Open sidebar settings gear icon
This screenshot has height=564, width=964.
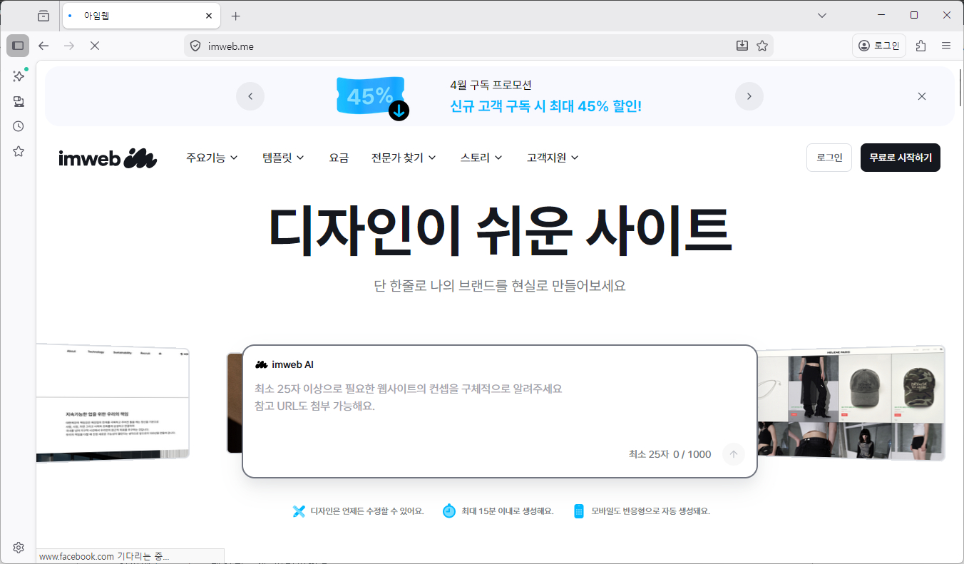click(19, 548)
